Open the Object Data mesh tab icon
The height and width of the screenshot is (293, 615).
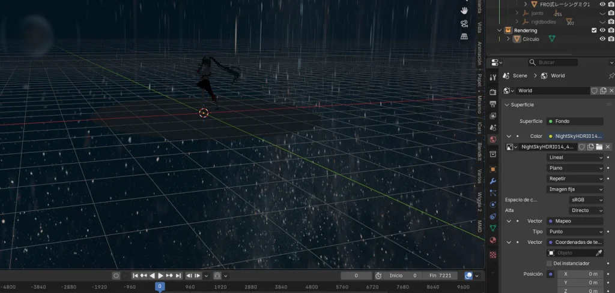(493, 228)
